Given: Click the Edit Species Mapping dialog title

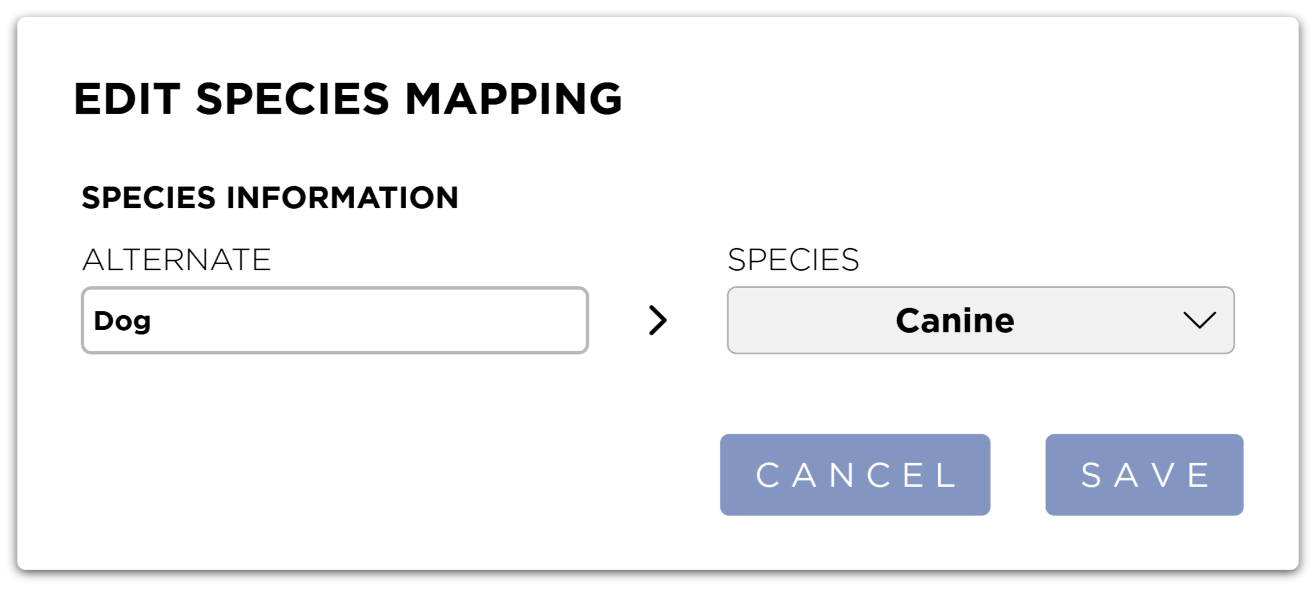Looking at the screenshot, I should coord(348,99).
